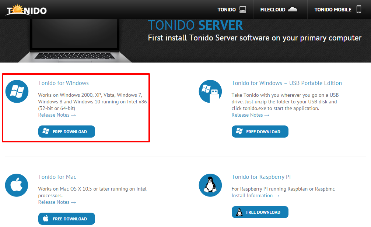Click the round Apple logo icon

pos(17,185)
